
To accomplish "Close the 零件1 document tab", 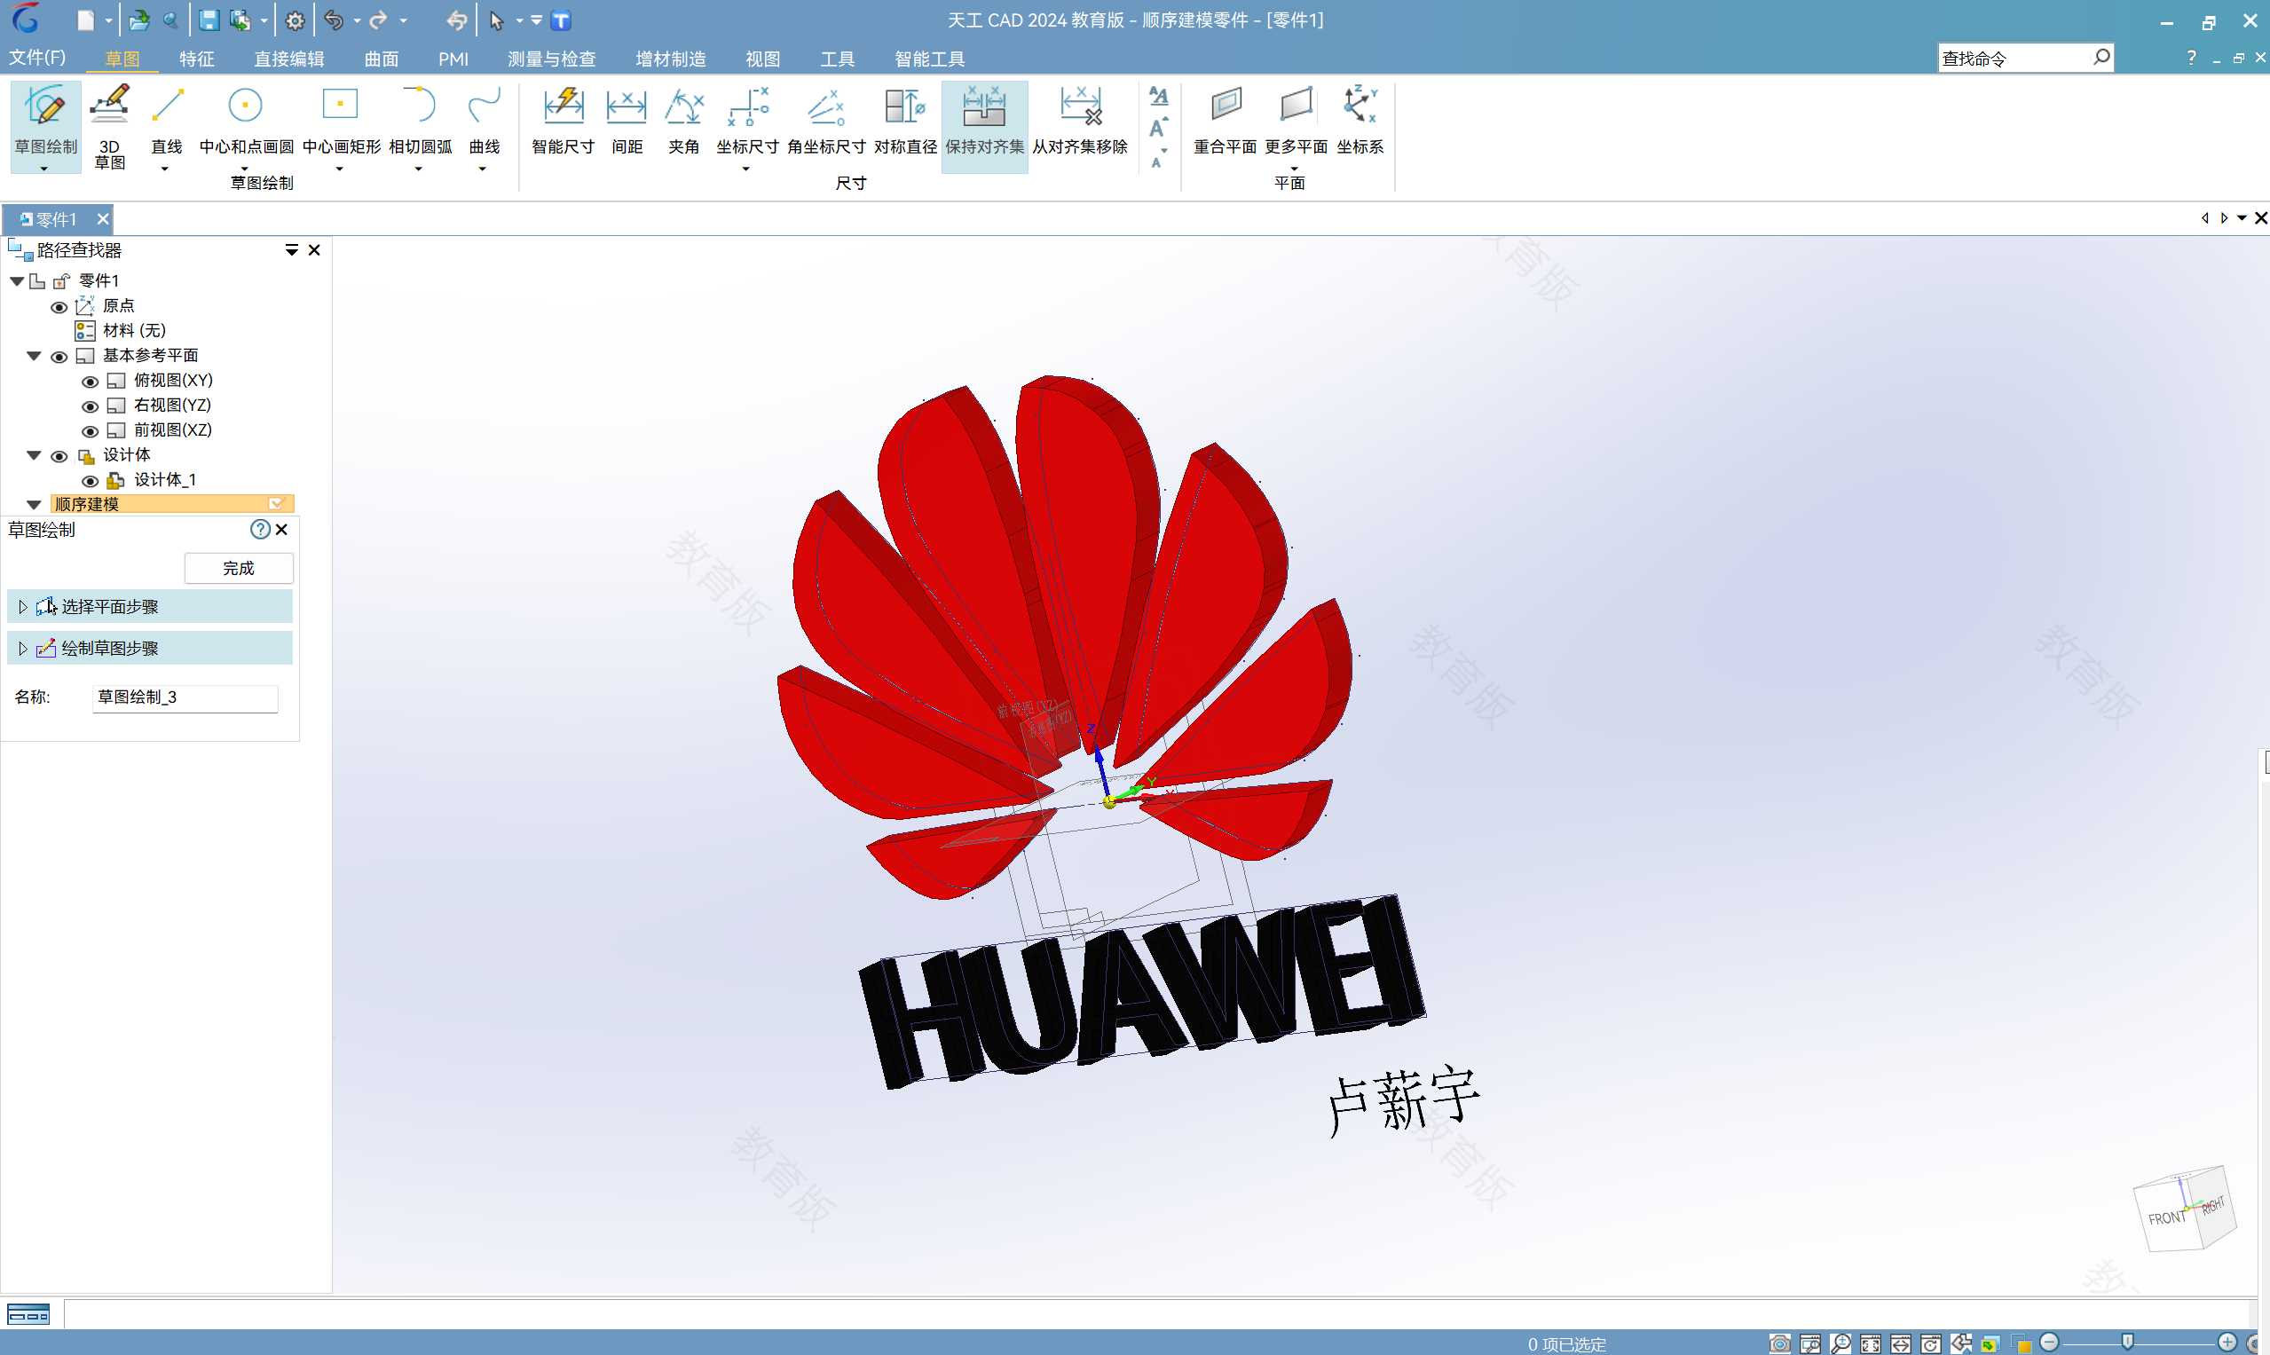I will coord(102,219).
